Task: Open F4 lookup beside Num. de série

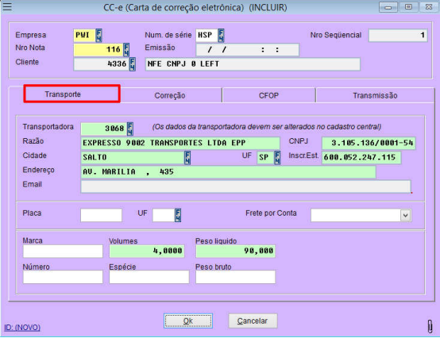Action: click(x=221, y=36)
